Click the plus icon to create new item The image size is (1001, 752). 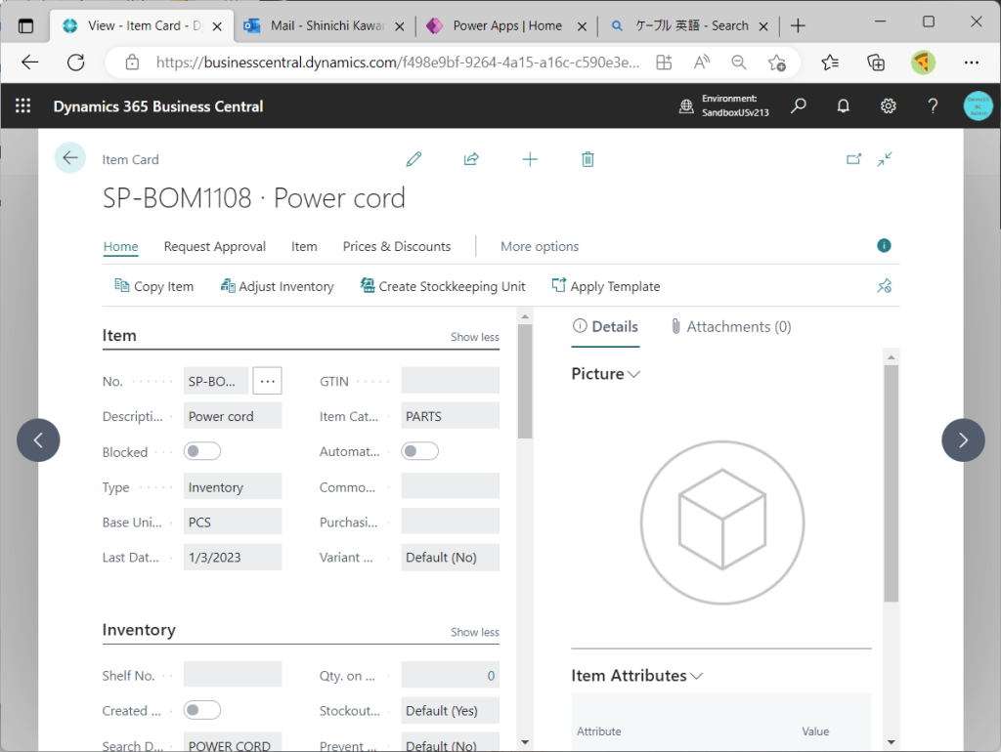[530, 159]
